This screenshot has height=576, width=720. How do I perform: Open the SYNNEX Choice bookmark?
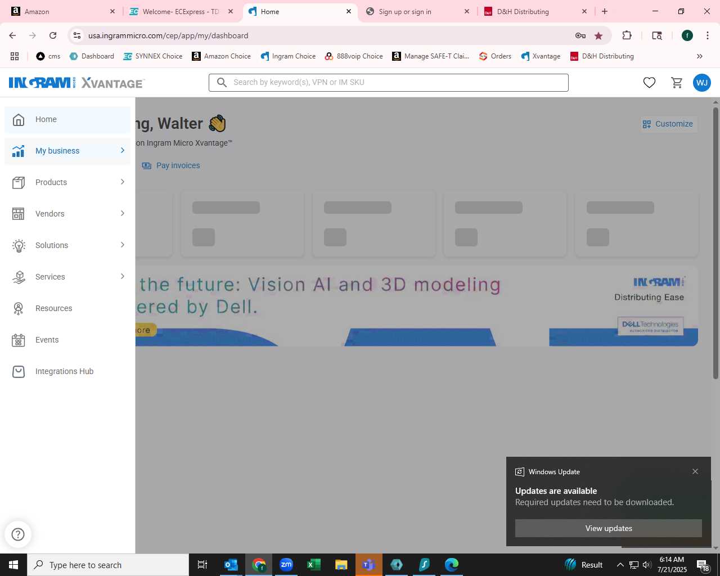[x=153, y=56]
